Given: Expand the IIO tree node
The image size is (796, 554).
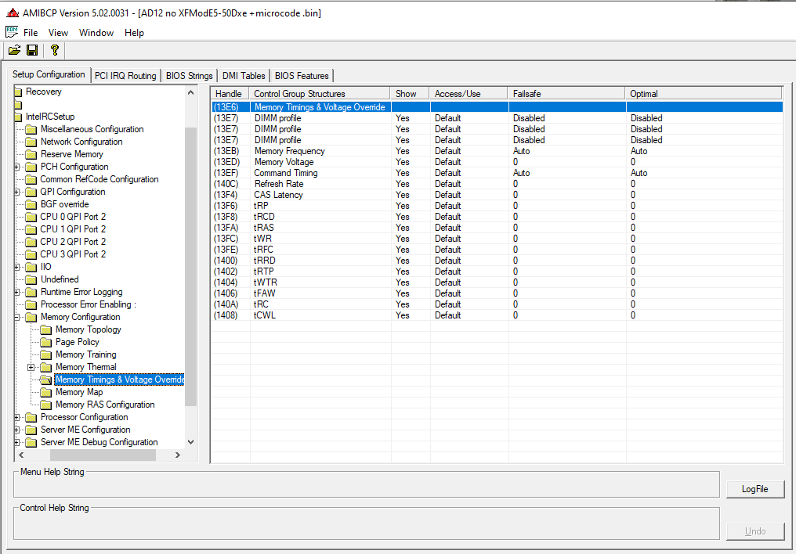Looking at the screenshot, I should (16, 267).
